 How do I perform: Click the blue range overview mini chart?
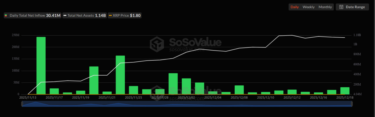pyautogui.click(x=187, y=104)
